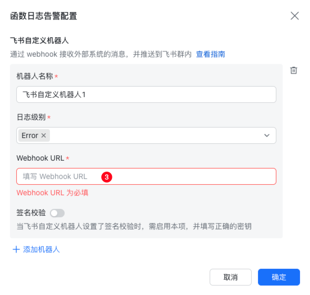Click the 日志级别 field label
The image size is (310, 295).
point(31,117)
